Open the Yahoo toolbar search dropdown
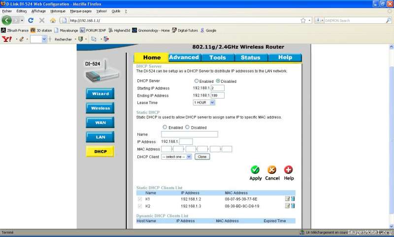 [44, 39]
